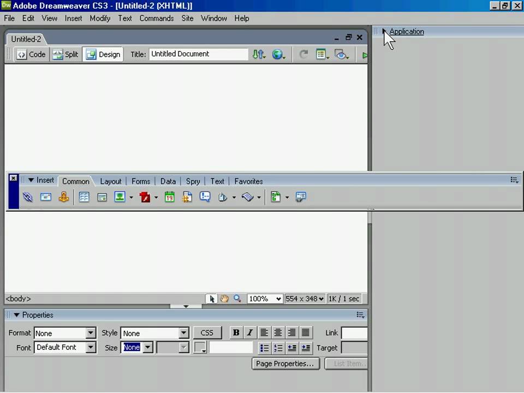Select the Hand tool in status bar
Viewport: 524px width, 393px height.
pyautogui.click(x=224, y=299)
